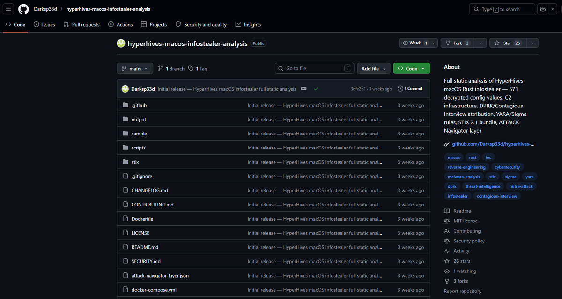Viewport: 562px width, 299px height.
Task: Jump to Readme from About sidebar
Action: click(x=458, y=211)
